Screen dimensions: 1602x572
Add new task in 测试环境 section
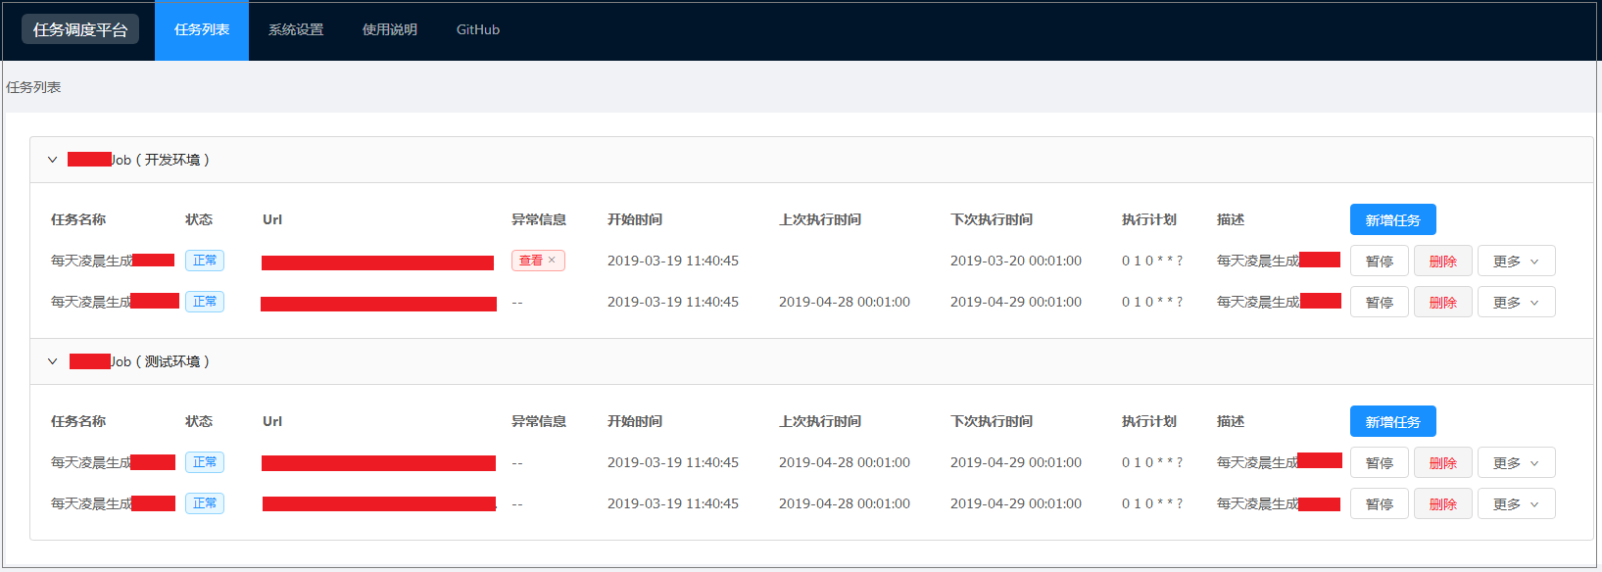tap(1392, 422)
